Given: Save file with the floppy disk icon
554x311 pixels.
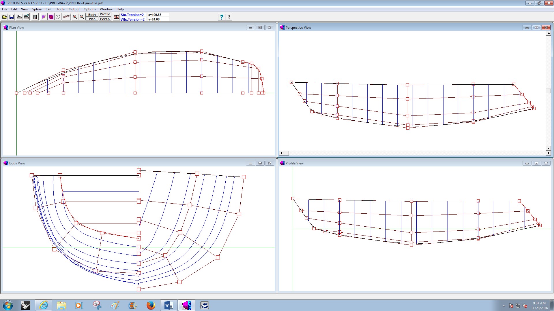Looking at the screenshot, I should coord(12,17).
